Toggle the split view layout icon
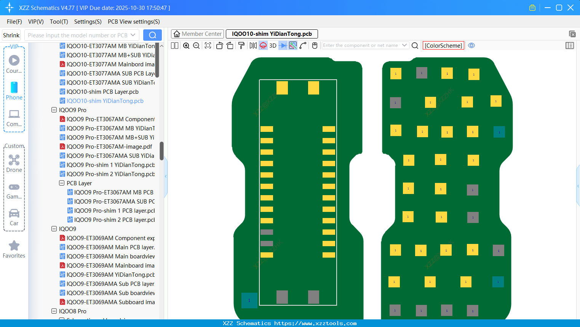 tap(174, 46)
